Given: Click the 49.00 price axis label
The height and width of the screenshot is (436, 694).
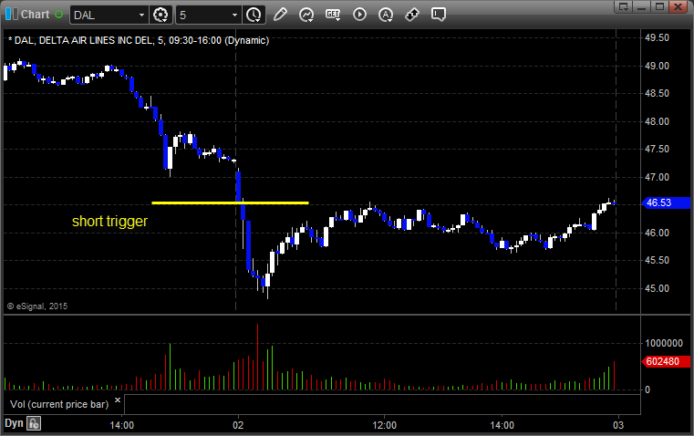Looking at the screenshot, I should 657,66.
